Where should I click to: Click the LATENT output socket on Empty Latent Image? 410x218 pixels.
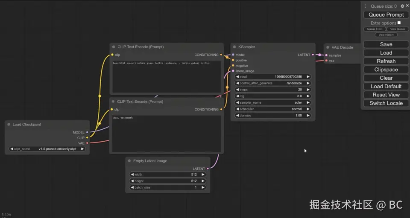tap(208, 169)
